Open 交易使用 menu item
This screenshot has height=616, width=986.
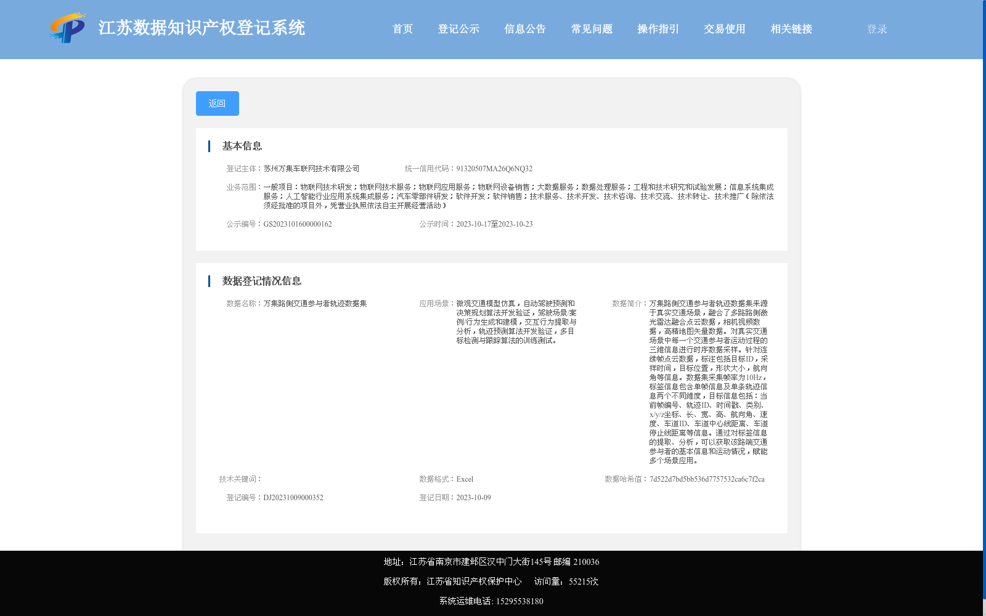click(725, 29)
